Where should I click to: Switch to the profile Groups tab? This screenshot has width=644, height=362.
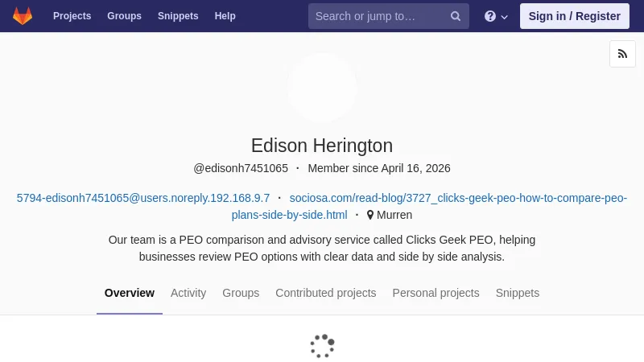241,293
